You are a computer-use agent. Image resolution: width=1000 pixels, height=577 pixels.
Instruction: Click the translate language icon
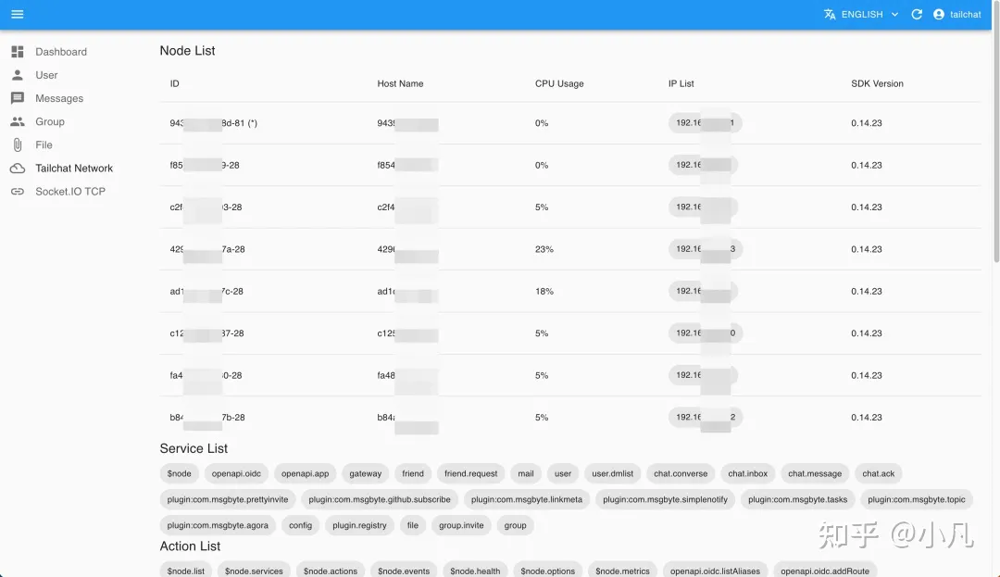pos(829,14)
